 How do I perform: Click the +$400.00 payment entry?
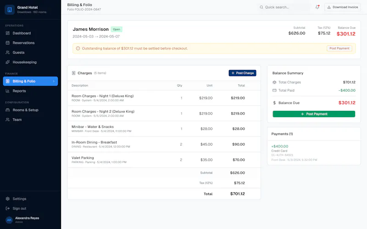[314, 153]
